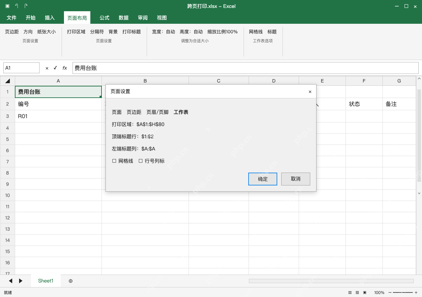The width and height of the screenshot is (422, 297).
Task: Switch to the 公式 ribbon tab
Action: coord(105,18)
